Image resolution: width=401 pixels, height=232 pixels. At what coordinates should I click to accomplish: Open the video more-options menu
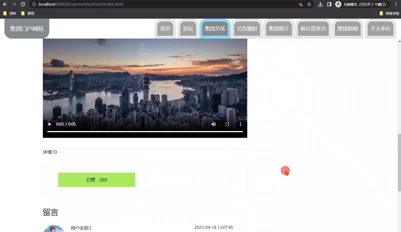click(241, 124)
